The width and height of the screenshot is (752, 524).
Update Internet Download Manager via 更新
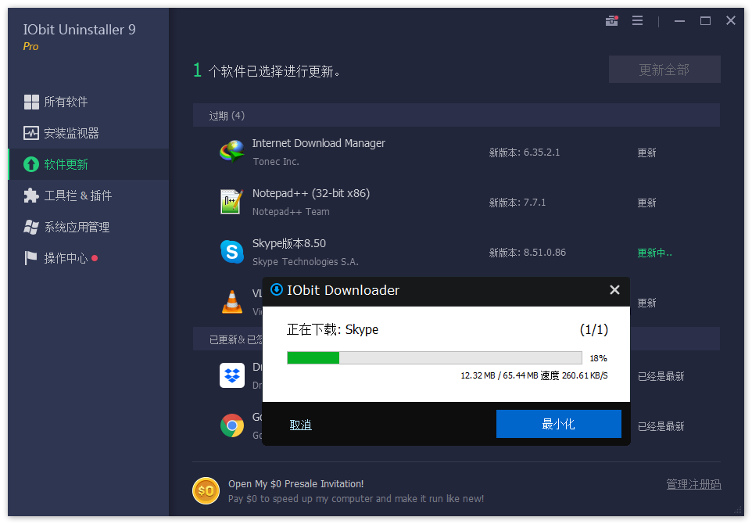[646, 153]
